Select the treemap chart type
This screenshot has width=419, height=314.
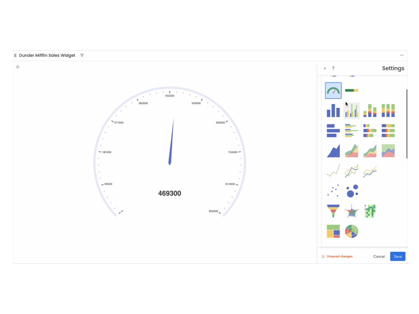click(333, 231)
